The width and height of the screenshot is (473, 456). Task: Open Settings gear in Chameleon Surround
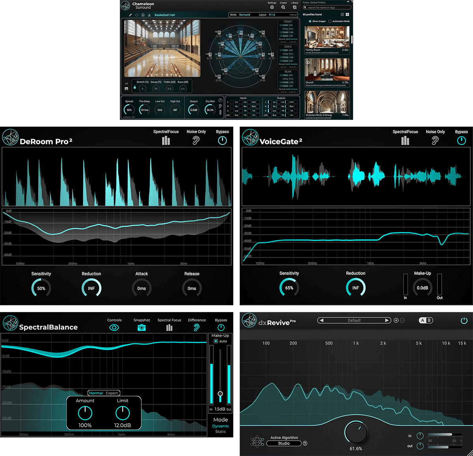pos(272,7)
